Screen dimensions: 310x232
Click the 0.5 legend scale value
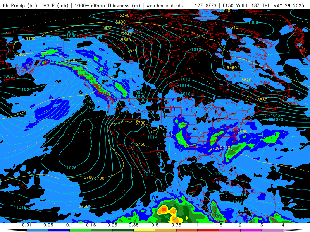coord(155,225)
